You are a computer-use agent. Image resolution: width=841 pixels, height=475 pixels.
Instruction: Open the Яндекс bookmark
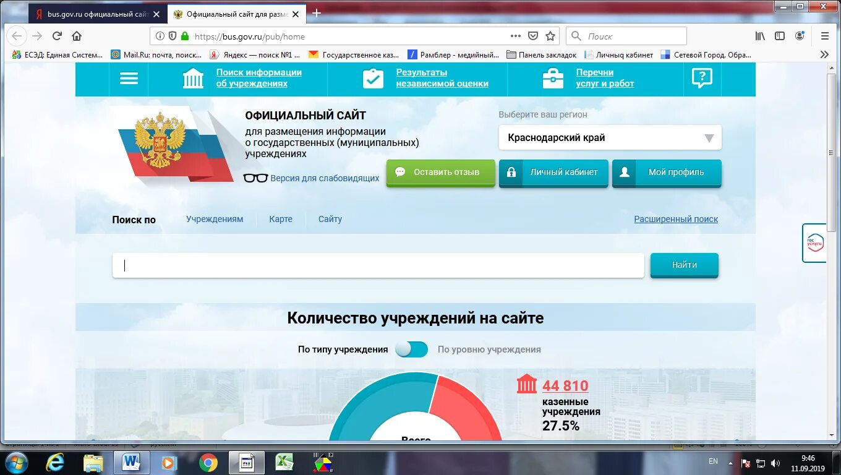(x=255, y=54)
